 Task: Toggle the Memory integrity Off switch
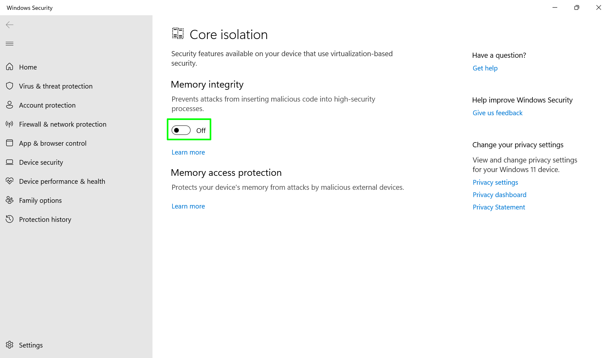point(181,130)
